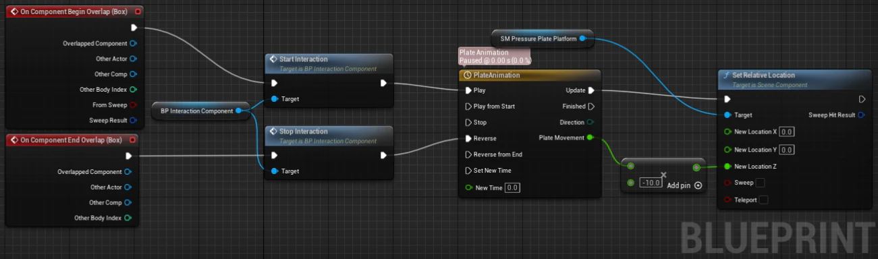Select the Start Interaction node title
Viewport: 878px width, 259px height.
click(304, 59)
